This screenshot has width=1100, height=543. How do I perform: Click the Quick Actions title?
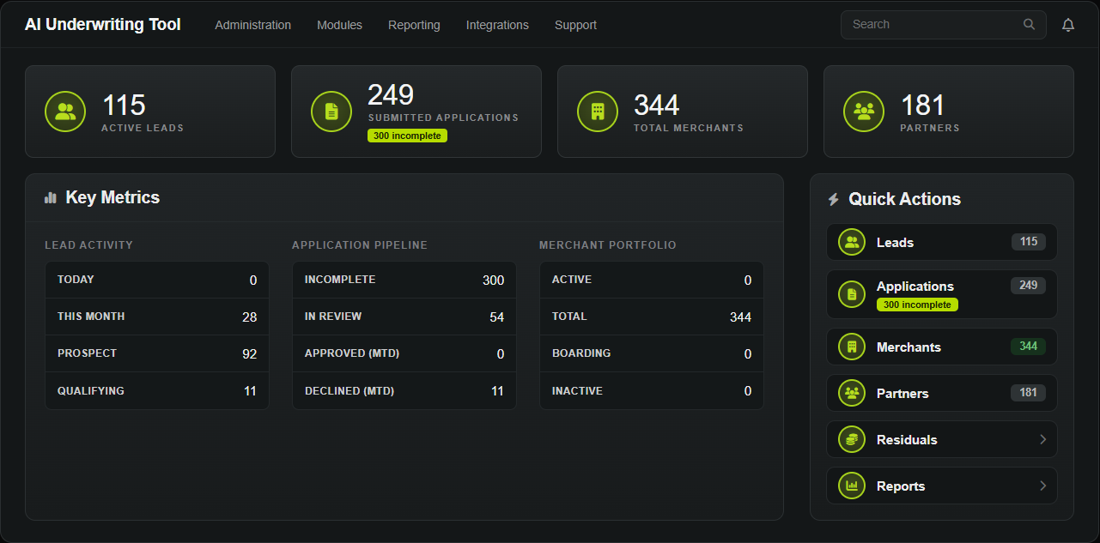click(905, 199)
